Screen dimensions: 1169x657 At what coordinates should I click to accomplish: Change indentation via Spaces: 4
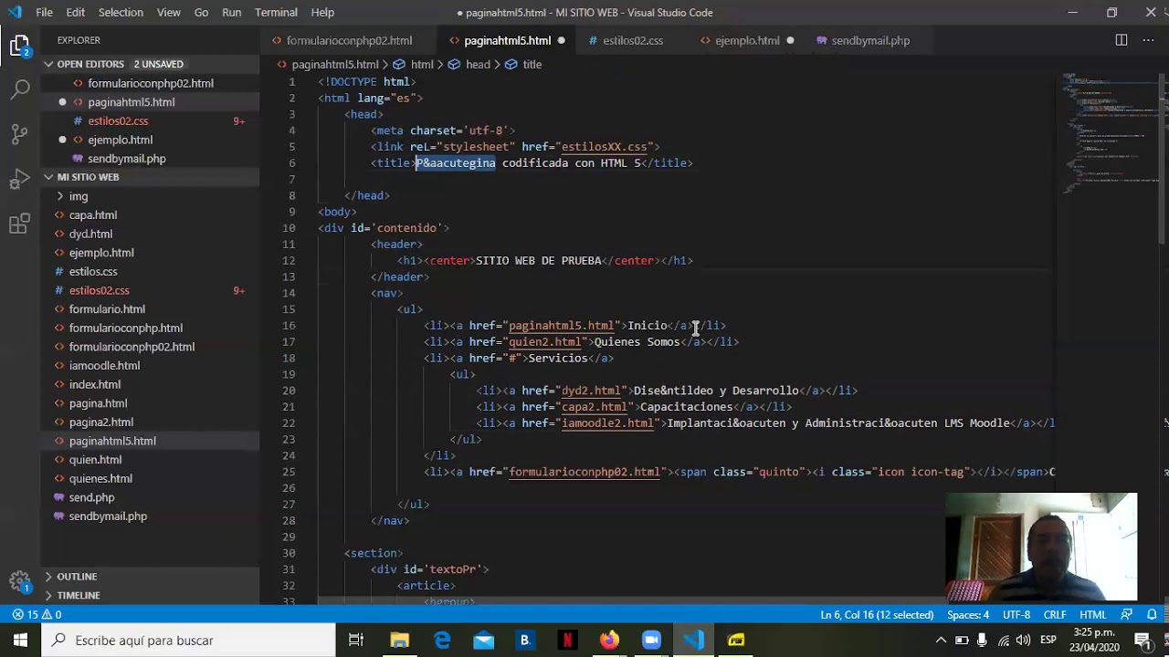tap(968, 615)
